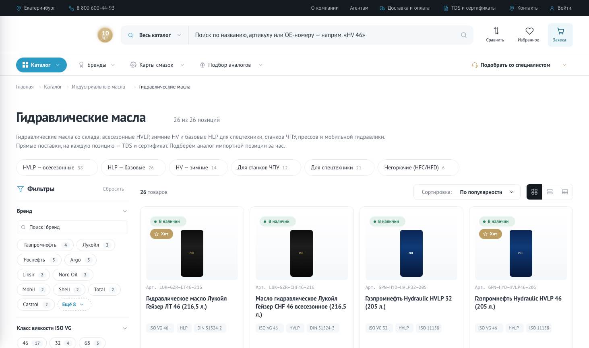Viewport: 589px width, 348px height.
Task: Click the Поиск: бренд filter input
Action: click(x=72, y=227)
